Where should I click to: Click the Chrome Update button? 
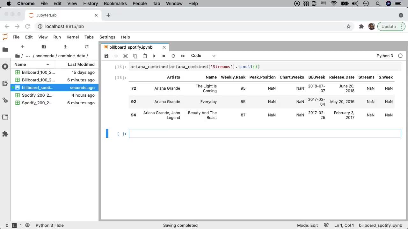click(x=388, y=26)
